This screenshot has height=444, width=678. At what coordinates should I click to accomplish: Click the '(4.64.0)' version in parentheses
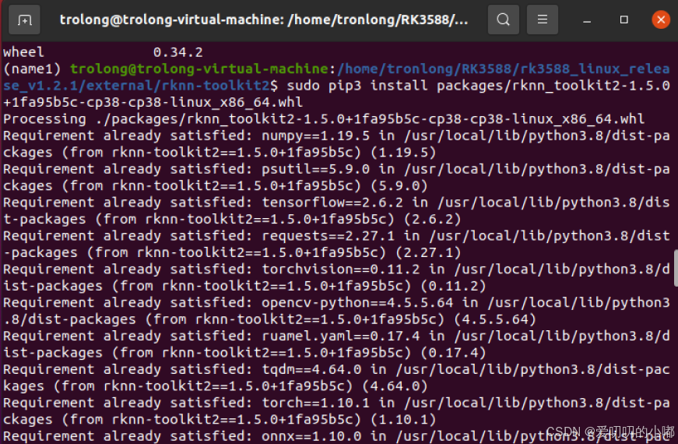coord(395,386)
